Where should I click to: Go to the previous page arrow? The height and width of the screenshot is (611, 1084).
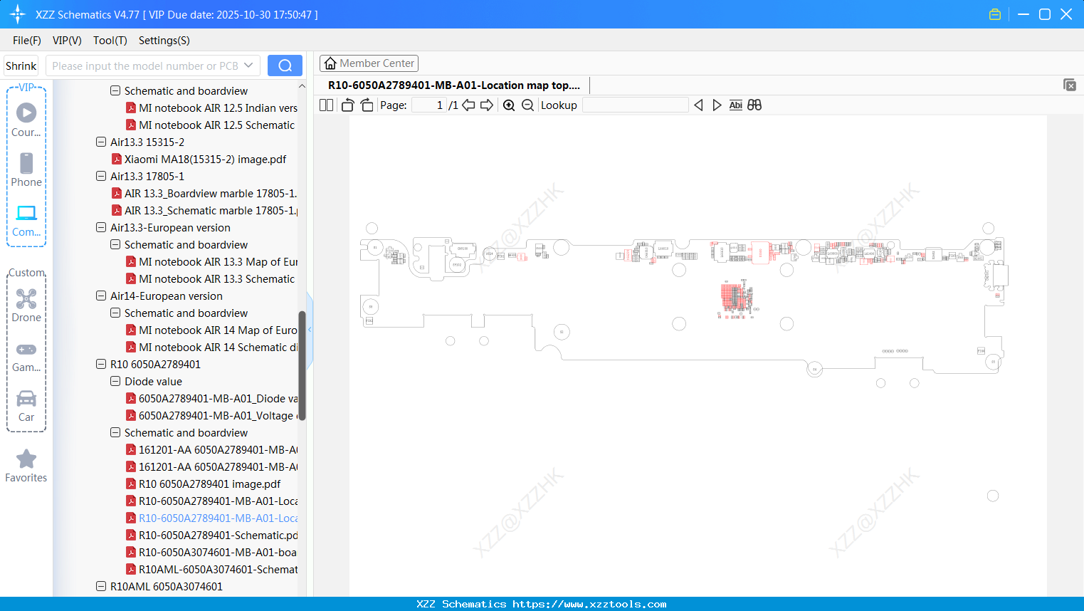click(x=468, y=105)
